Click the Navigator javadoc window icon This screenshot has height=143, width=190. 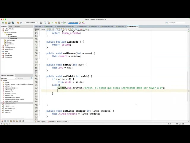pyautogui.click(x=31, y=78)
